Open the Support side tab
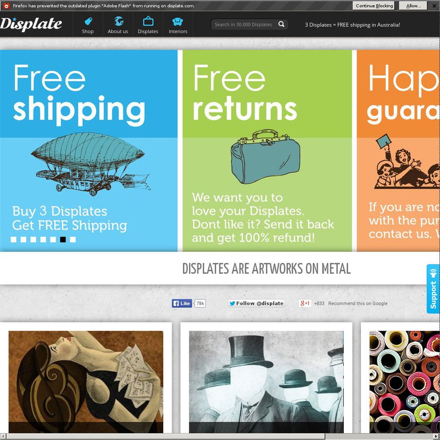440x440 pixels. click(433, 289)
